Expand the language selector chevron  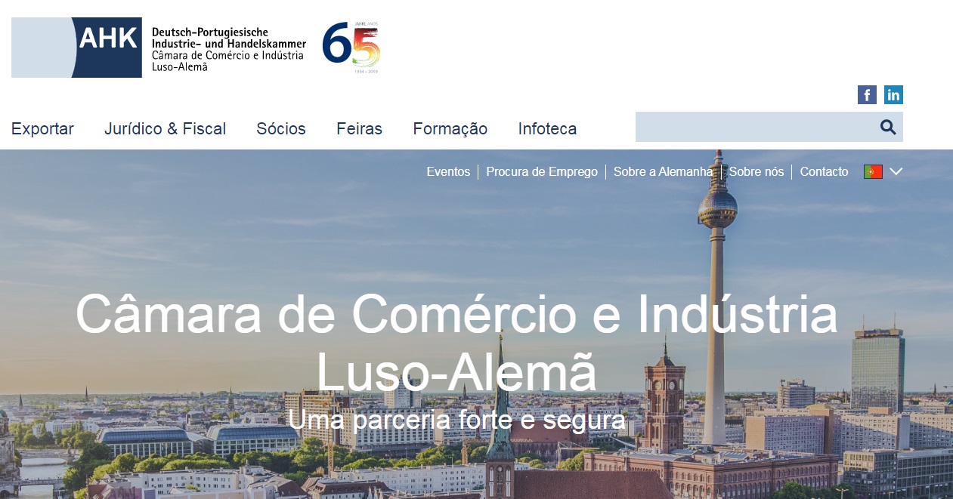click(x=896, y=172)
